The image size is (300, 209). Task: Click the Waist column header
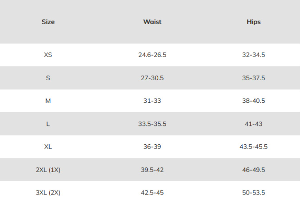pos(152,22)
